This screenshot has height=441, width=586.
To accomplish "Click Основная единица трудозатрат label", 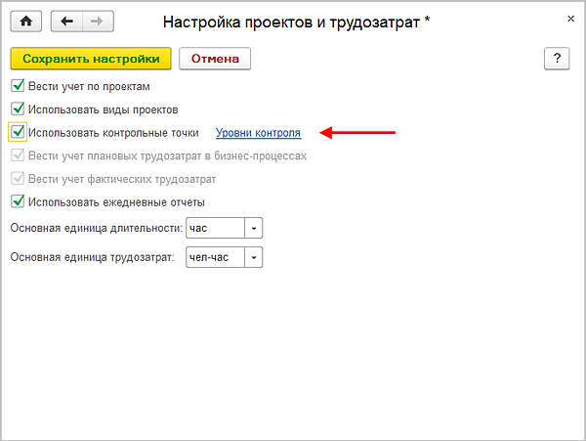I will (x=93, y=257).
